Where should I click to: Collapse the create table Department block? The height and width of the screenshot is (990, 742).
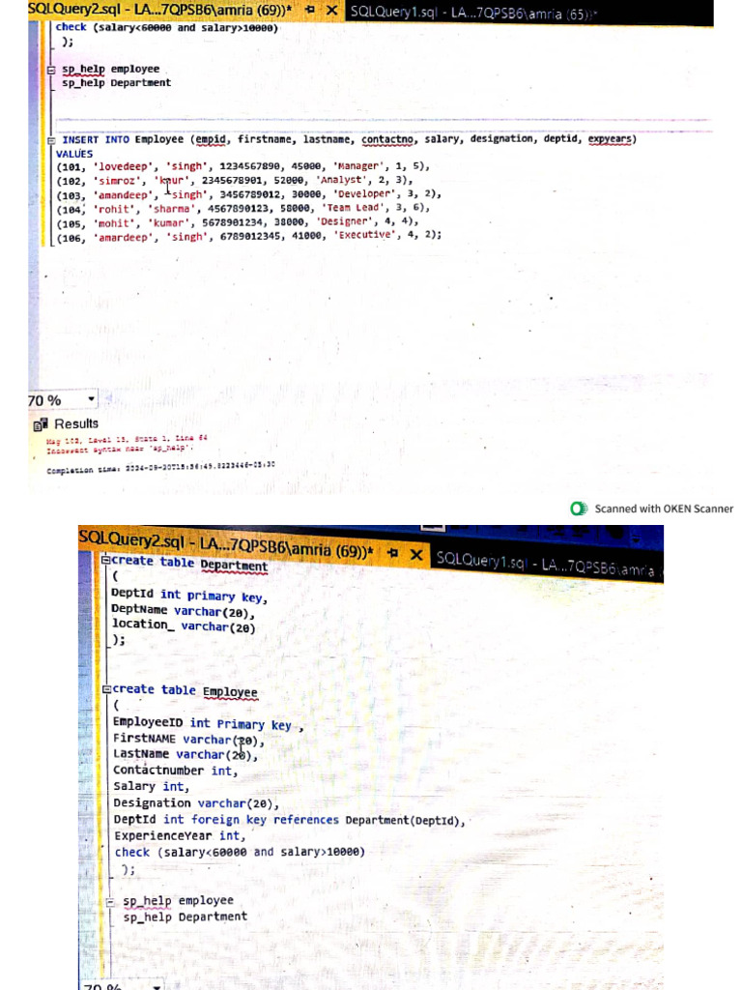(x=106, y=560)
